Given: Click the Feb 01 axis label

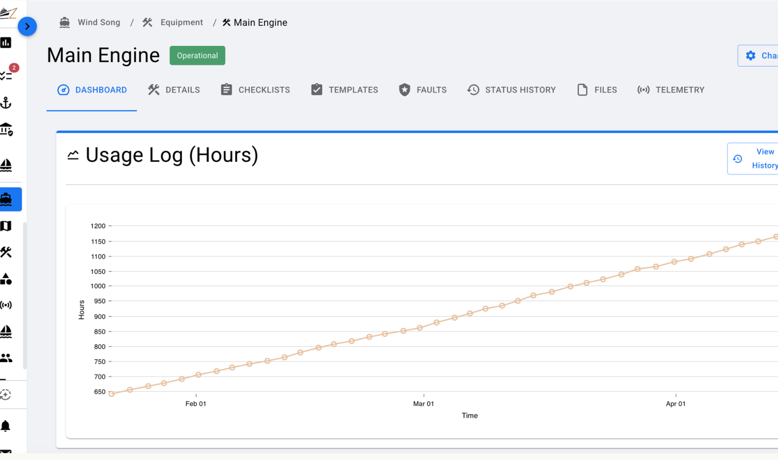Looking at the screenshot, I should pyautogui.click(x=196, y=403).
